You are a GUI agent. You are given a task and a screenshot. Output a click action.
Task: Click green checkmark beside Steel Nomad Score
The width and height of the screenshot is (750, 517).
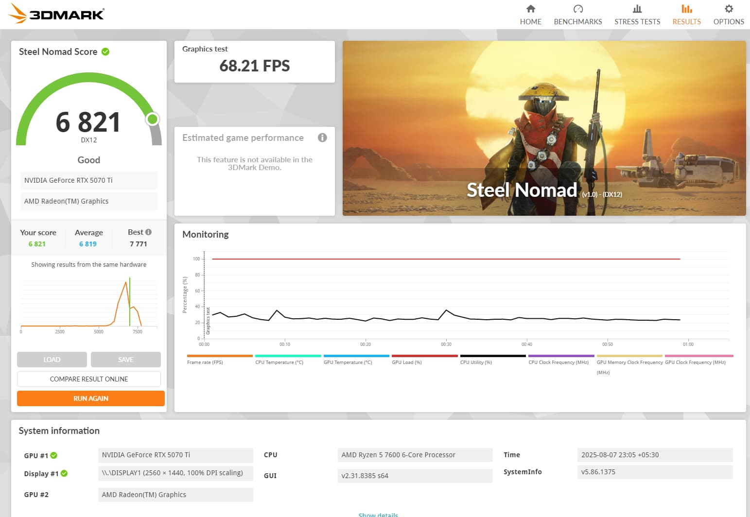105,52
